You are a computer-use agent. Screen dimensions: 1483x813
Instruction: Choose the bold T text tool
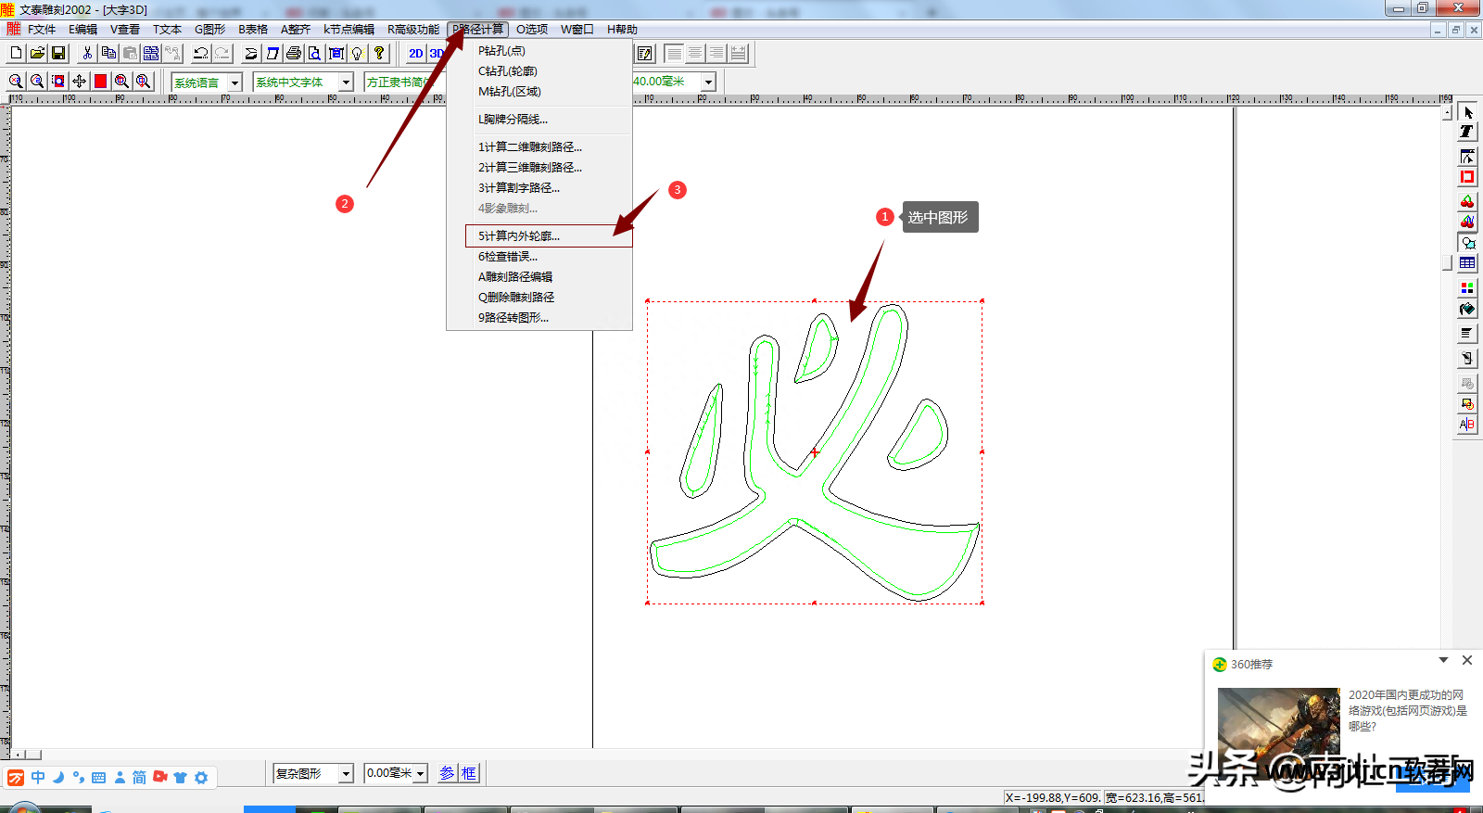1467,133
